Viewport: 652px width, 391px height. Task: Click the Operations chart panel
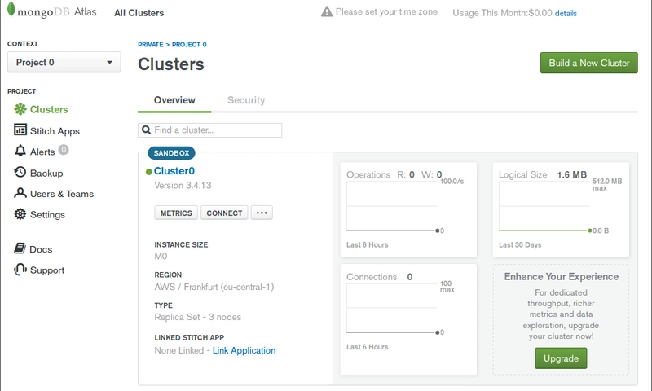click(x=408, y=210)
